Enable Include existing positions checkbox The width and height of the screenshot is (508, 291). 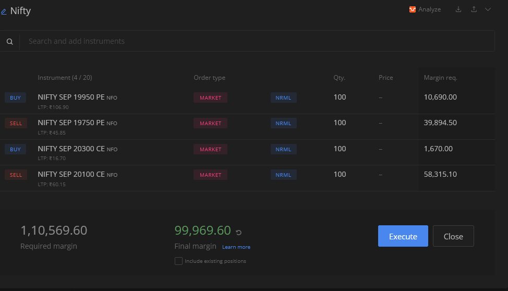(178, 261)
